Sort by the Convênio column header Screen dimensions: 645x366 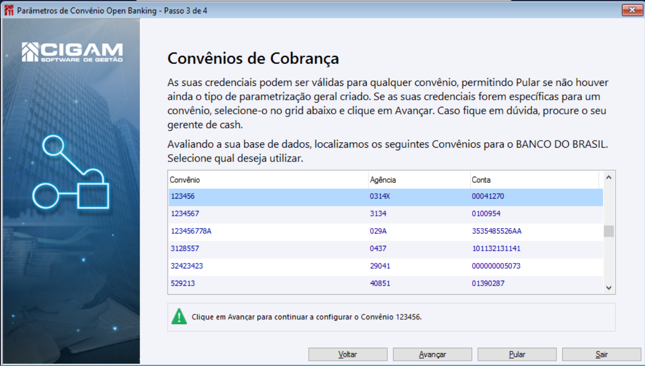click(x=267, y=180)
